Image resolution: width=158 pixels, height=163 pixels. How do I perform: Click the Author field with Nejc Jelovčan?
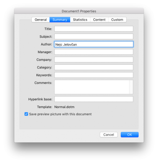(94, 44)
